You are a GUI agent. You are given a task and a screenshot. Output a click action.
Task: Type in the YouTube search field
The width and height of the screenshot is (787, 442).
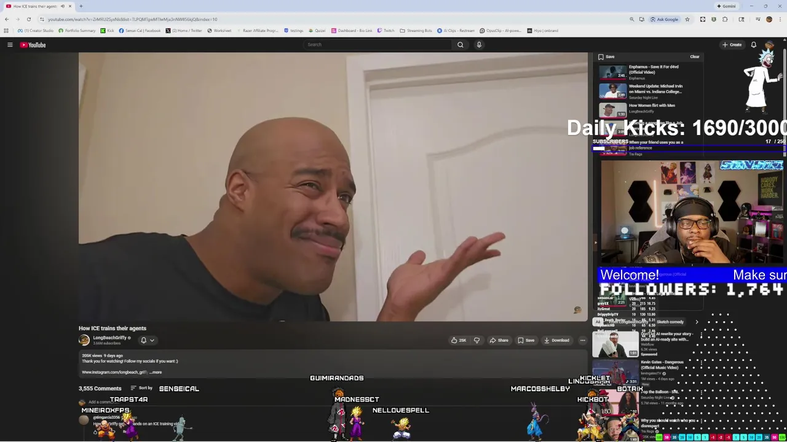[x=378, y=45]
